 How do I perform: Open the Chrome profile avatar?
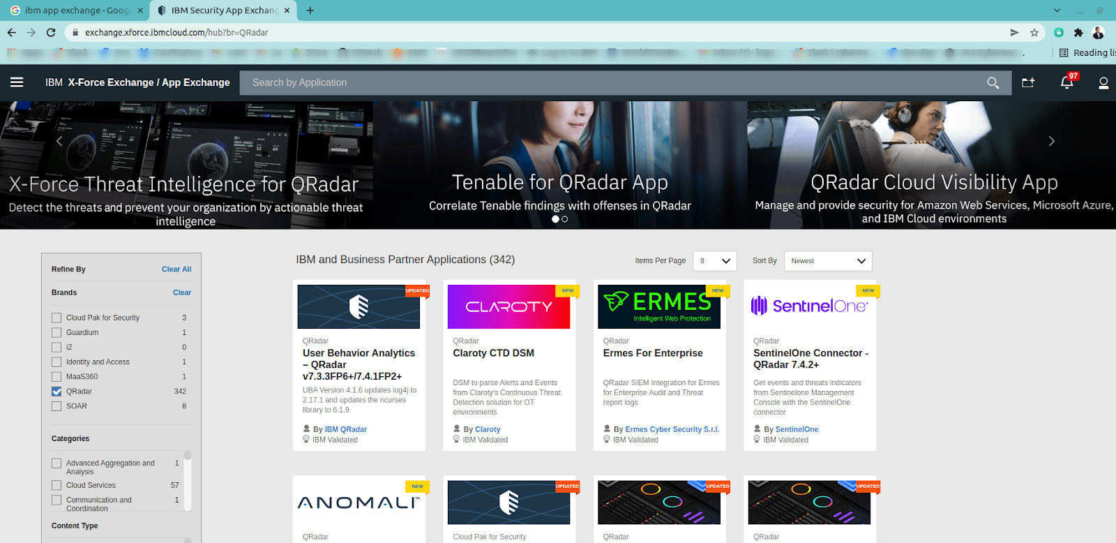click(1098, 32)
